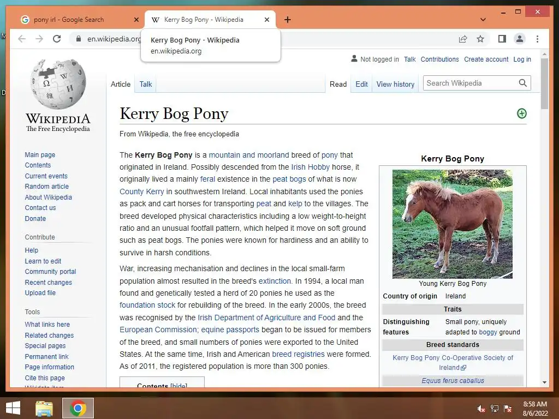Open the Action Center flag tray icon
This screenshot has height=419, width=559.
pos(508,409)
